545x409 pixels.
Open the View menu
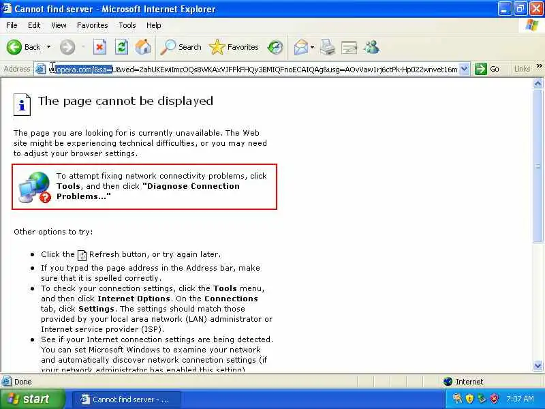pos(59,25)
